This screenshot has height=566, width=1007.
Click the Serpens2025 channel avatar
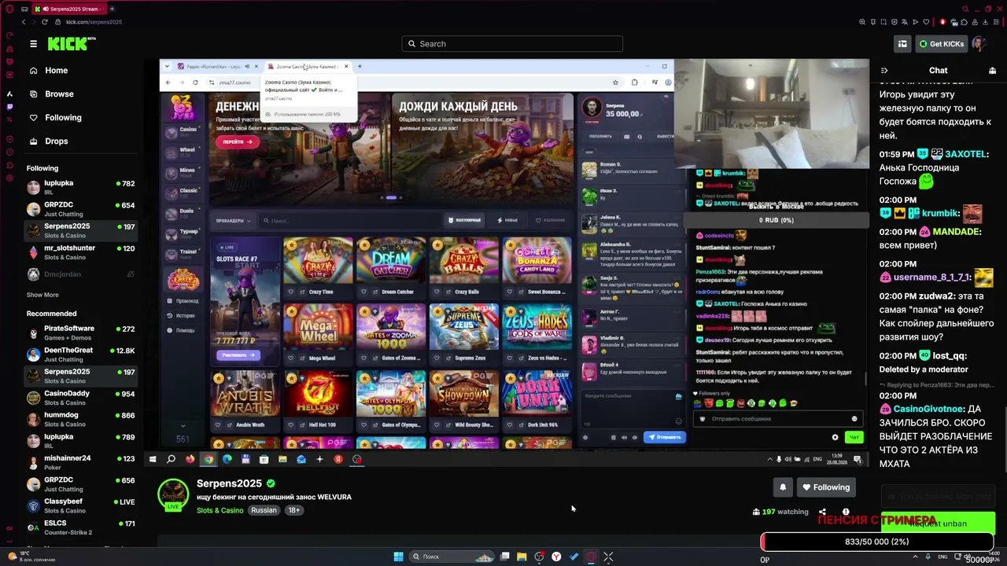173,494
